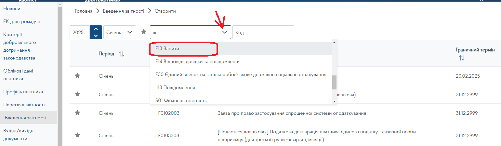501x146 pixels.
Task: Go to Головна via the breadcrumb
Action: point(84,11)
